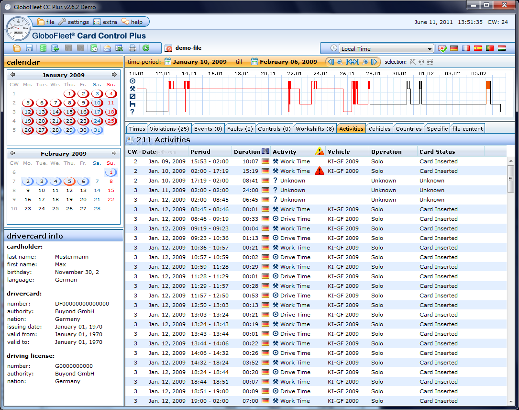
Task: Switch language to English flag
Action: [x=442, y=49]
